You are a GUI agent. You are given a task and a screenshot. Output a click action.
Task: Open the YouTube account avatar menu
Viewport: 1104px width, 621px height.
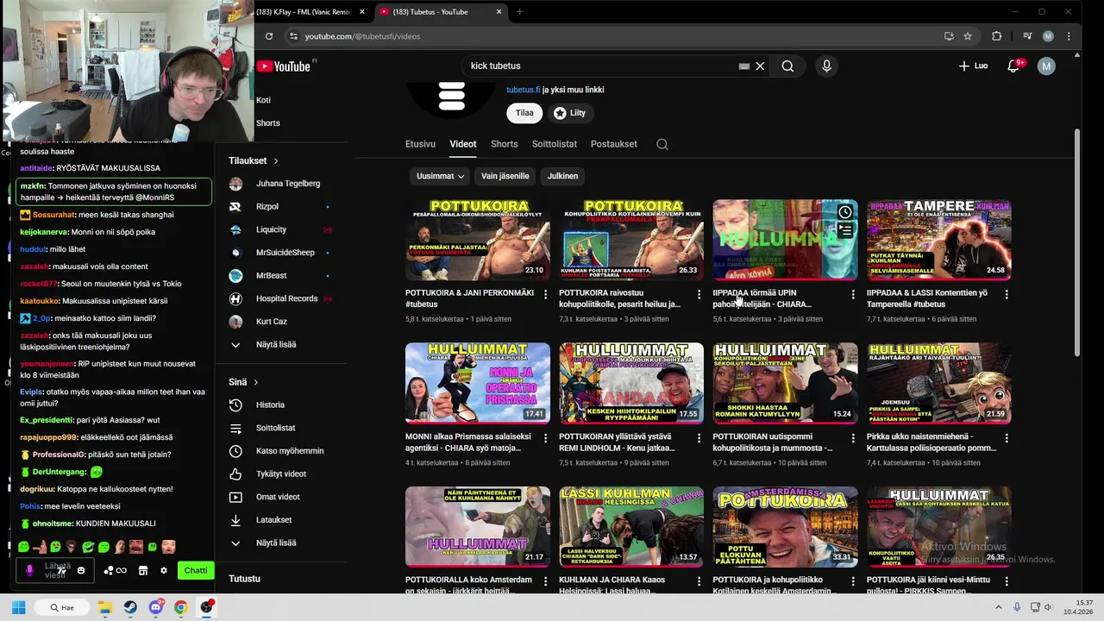point(1046,66)
